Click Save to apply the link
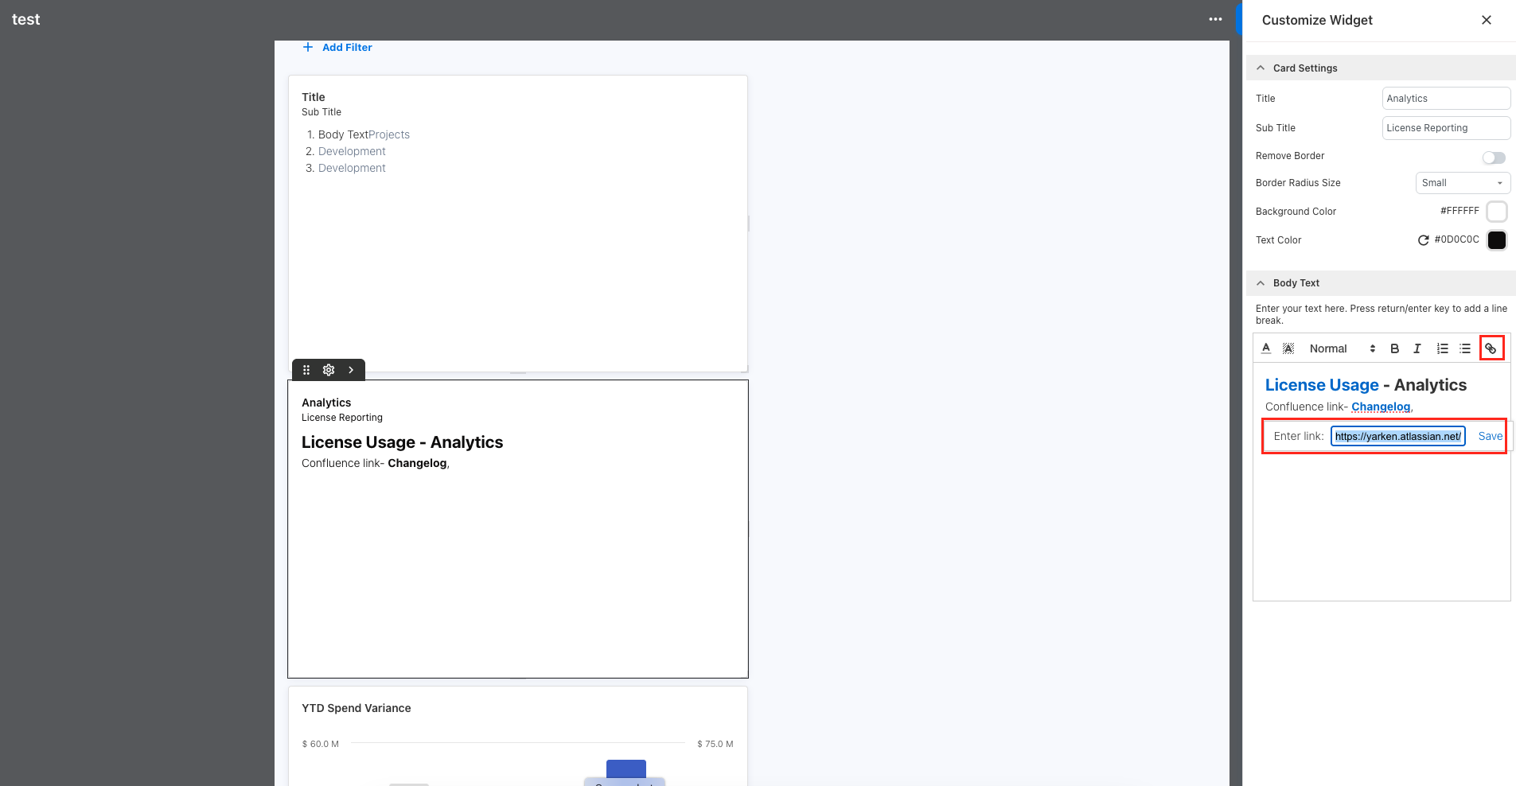1516x786 pixels. click(1490, 436)
